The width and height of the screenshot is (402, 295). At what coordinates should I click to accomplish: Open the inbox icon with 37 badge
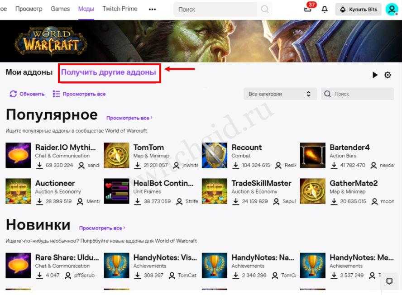pyautogui.click(x=308, y=9)
